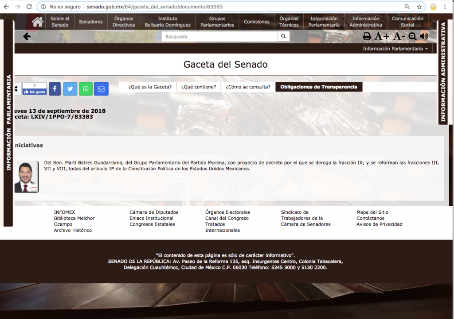Activate the audio speaker icon
The image size is (454, 319).
424,37
